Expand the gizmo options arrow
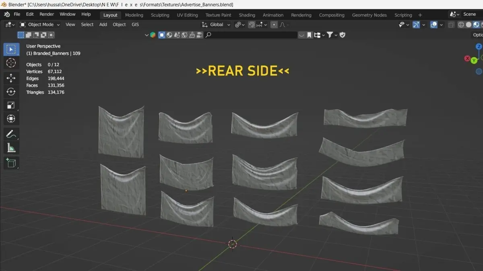The height and width of the screenshot is (271, 483). point(423,24)
